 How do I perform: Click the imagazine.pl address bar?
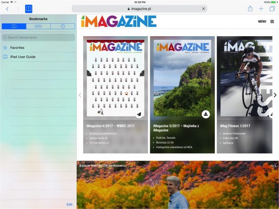coord(139,9)
